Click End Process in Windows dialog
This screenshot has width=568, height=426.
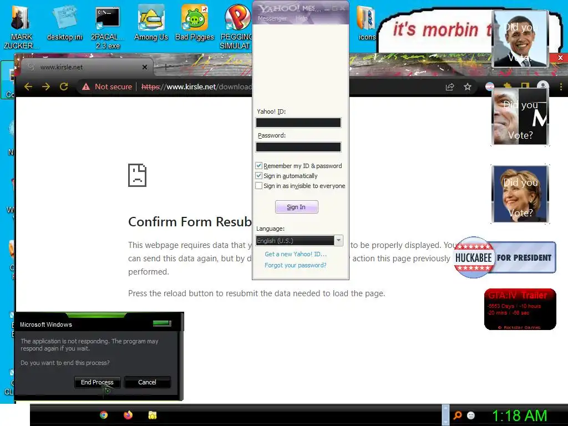point(97,382)
